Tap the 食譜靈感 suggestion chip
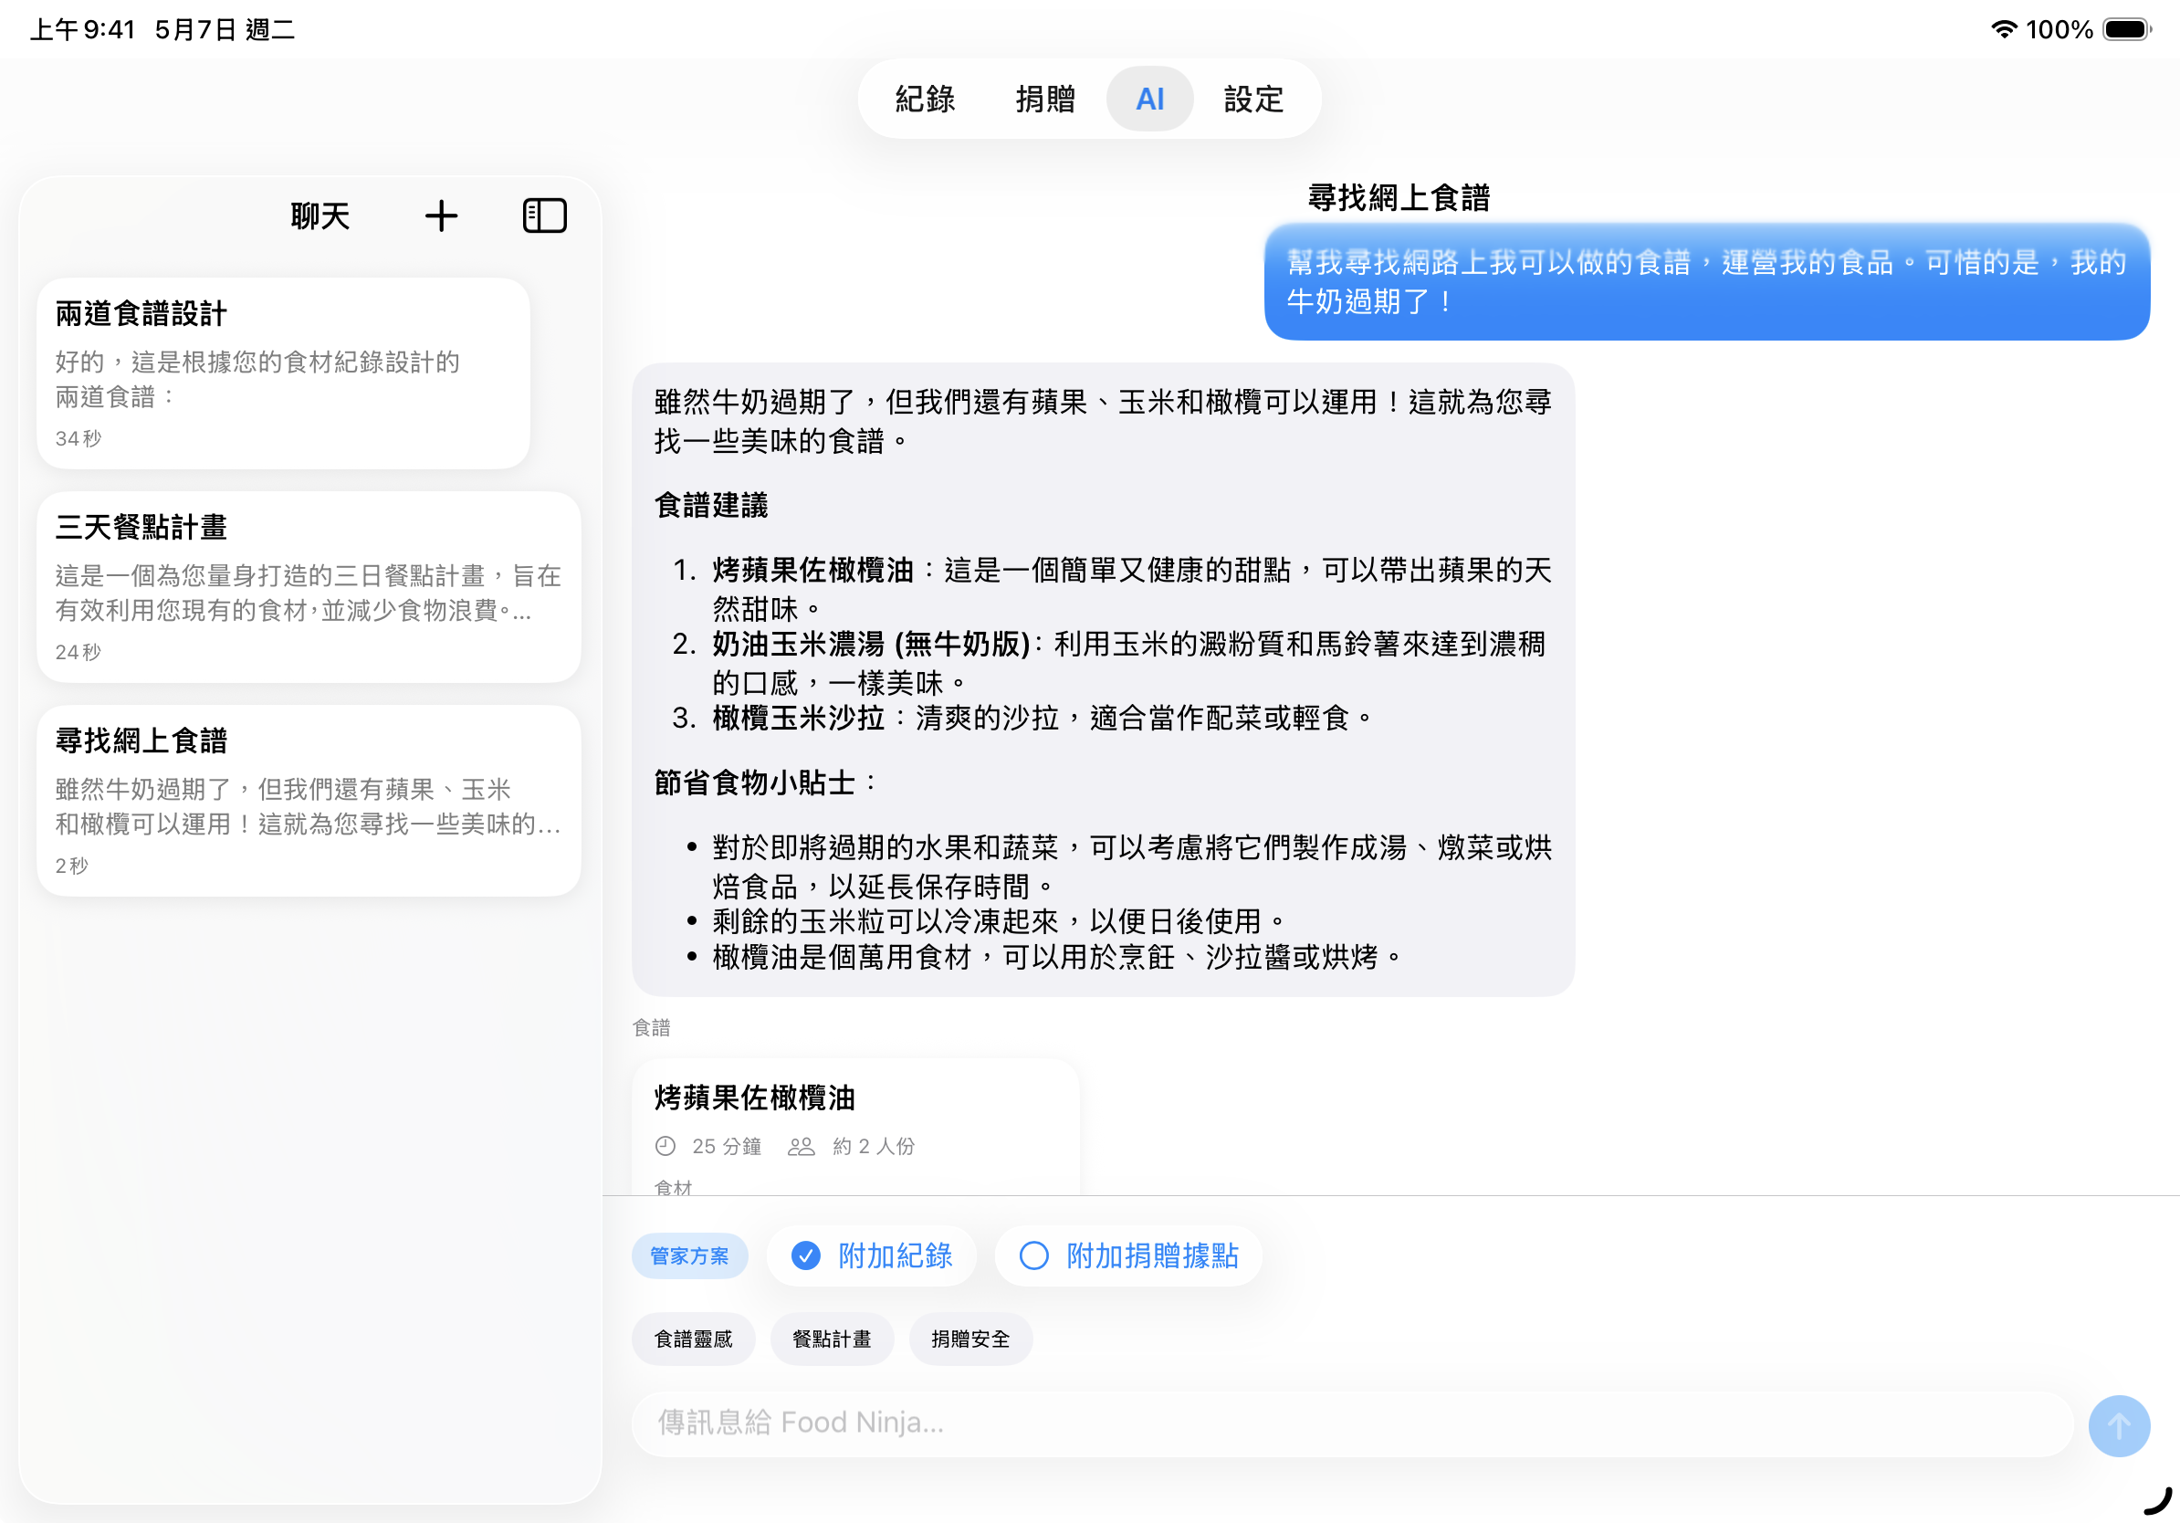 (693, 1338)
